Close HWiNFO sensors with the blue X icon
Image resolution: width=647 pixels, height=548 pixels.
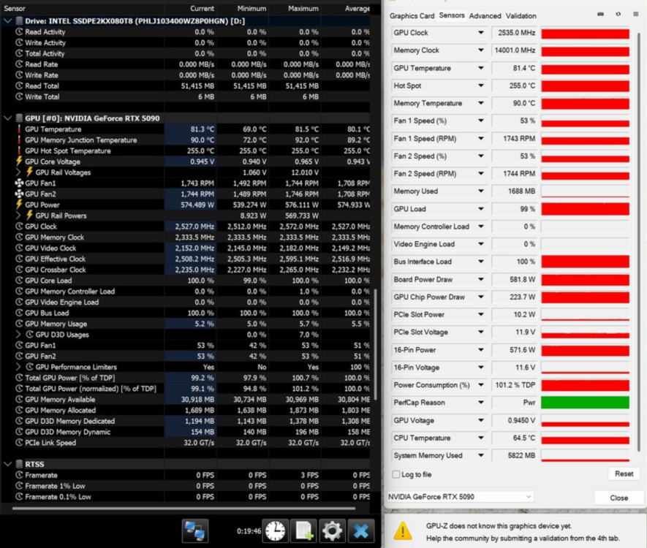pyautogui.click(x=360, y=530)
